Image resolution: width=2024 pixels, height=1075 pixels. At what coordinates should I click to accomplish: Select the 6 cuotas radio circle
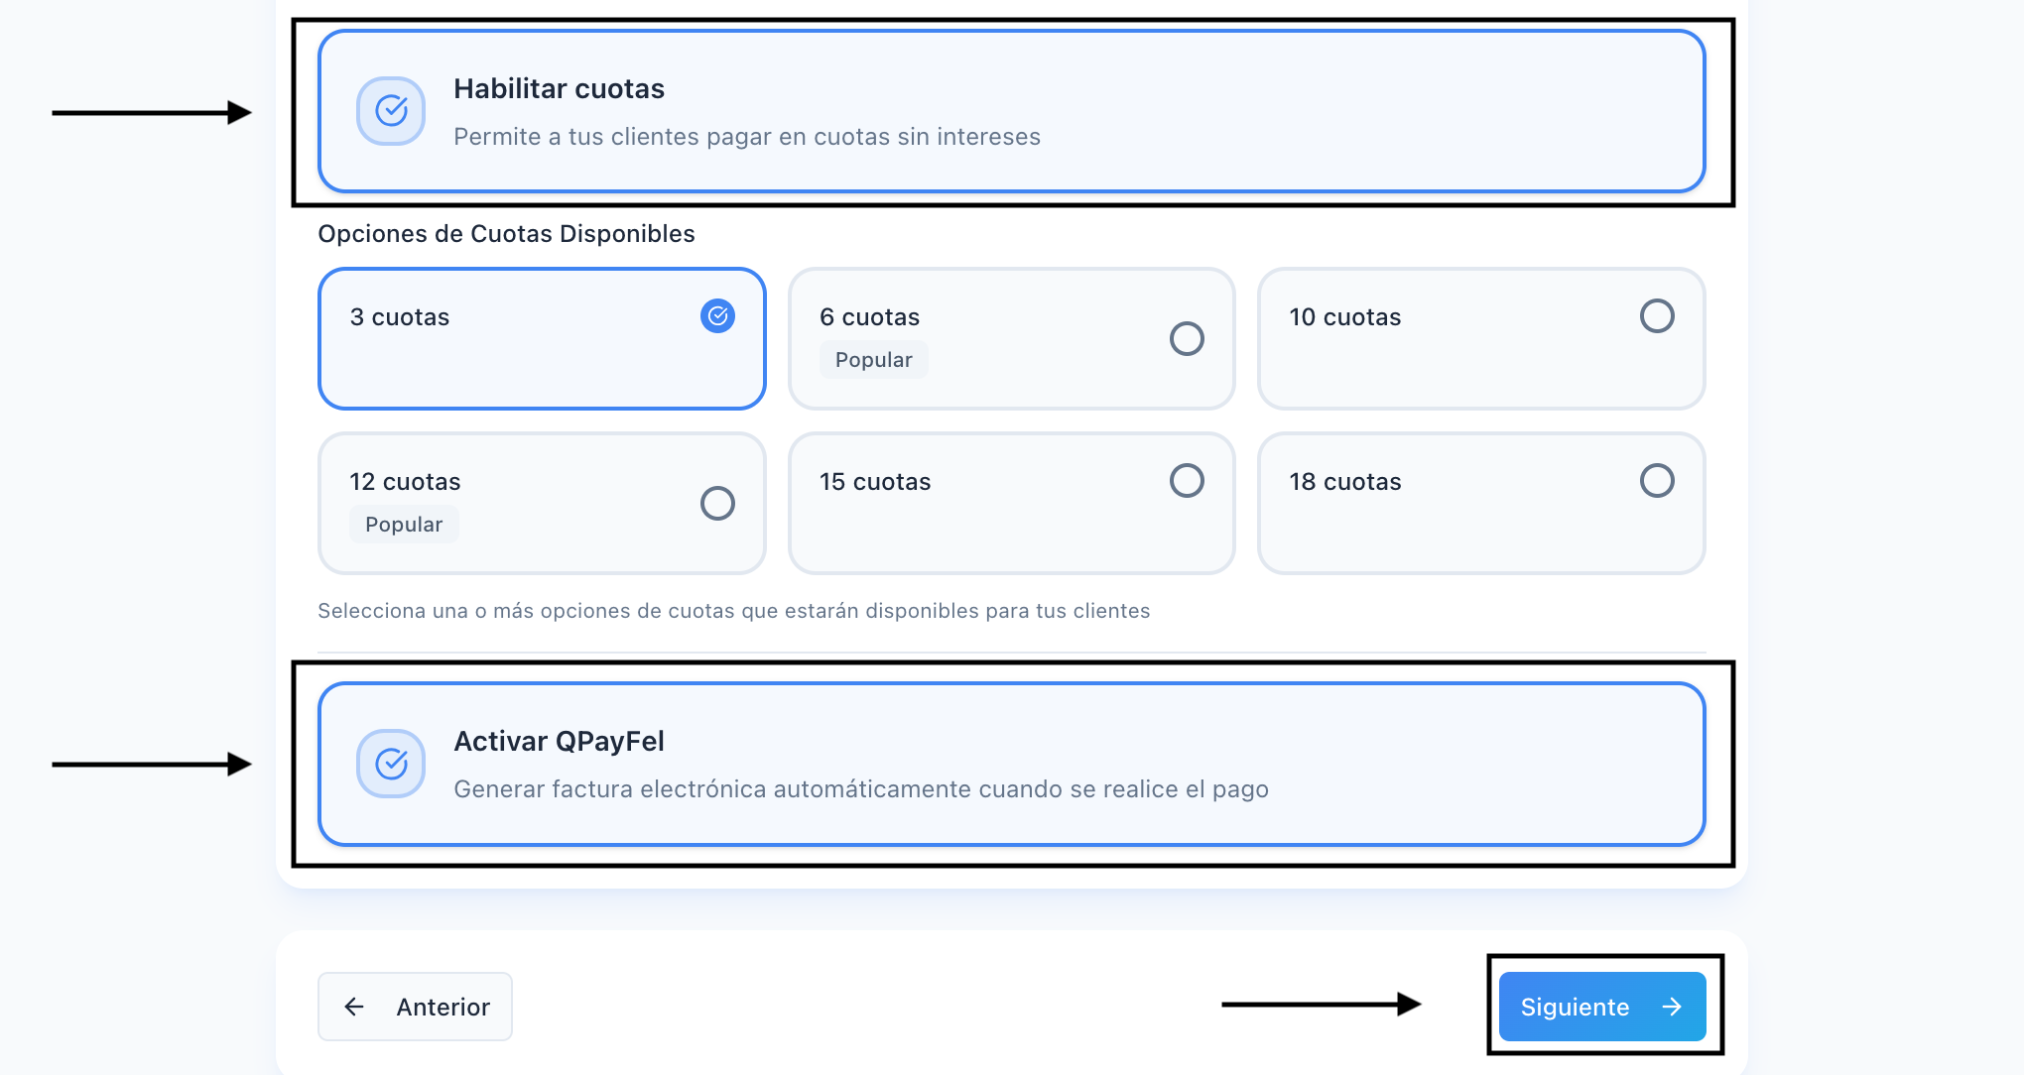[1187, 339]
